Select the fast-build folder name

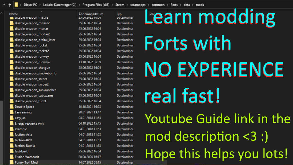tap(21, 151)
